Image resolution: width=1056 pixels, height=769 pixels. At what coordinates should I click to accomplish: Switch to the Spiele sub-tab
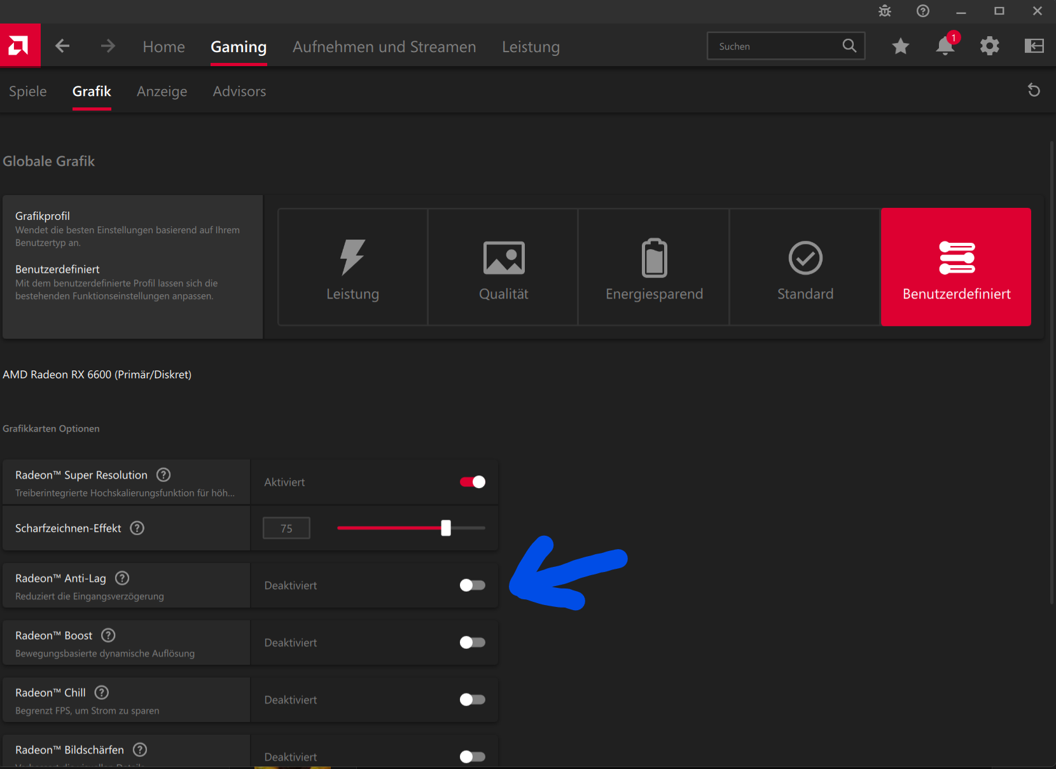[x=28, y=91]
